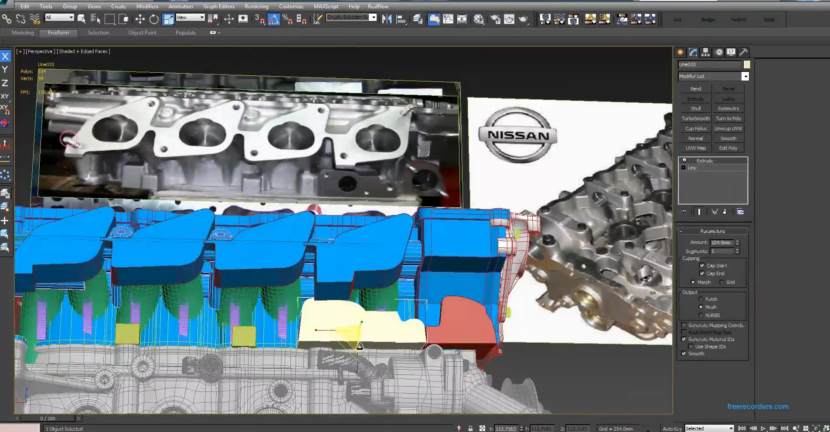Open the Rendering menu

pyautogui.click(x=256, y=6)
